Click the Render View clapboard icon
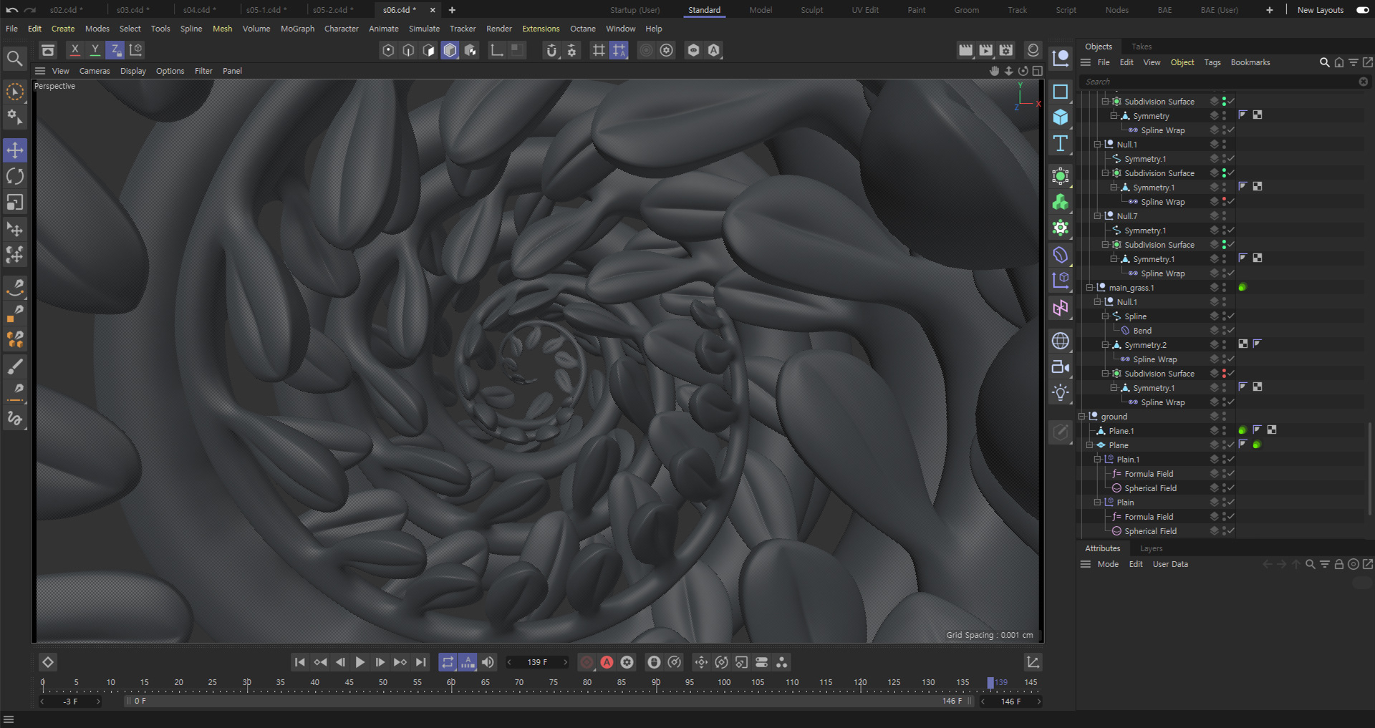1375x728 pixels. pos(966,50)
